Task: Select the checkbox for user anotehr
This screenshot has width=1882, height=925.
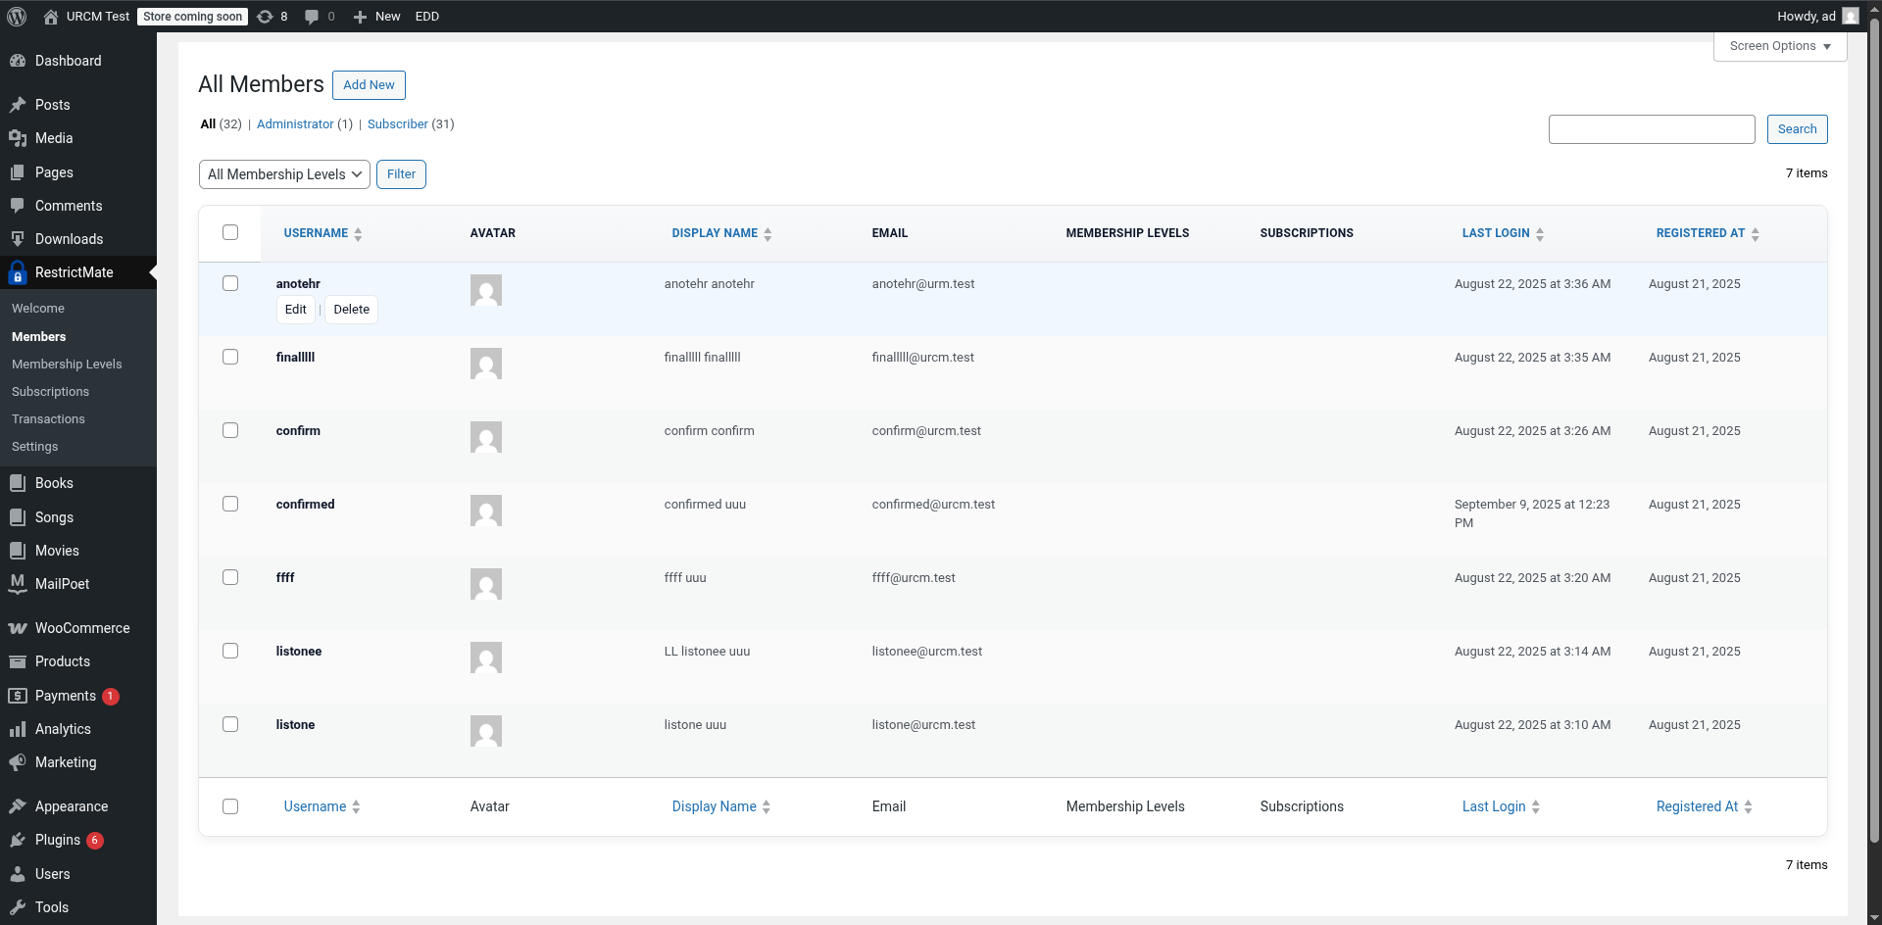Action: pos(230,283)
